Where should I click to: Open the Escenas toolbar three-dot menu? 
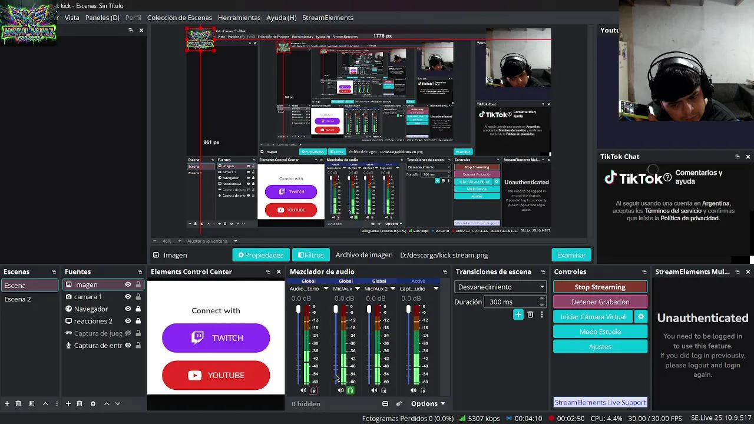[x=57, y=404]
